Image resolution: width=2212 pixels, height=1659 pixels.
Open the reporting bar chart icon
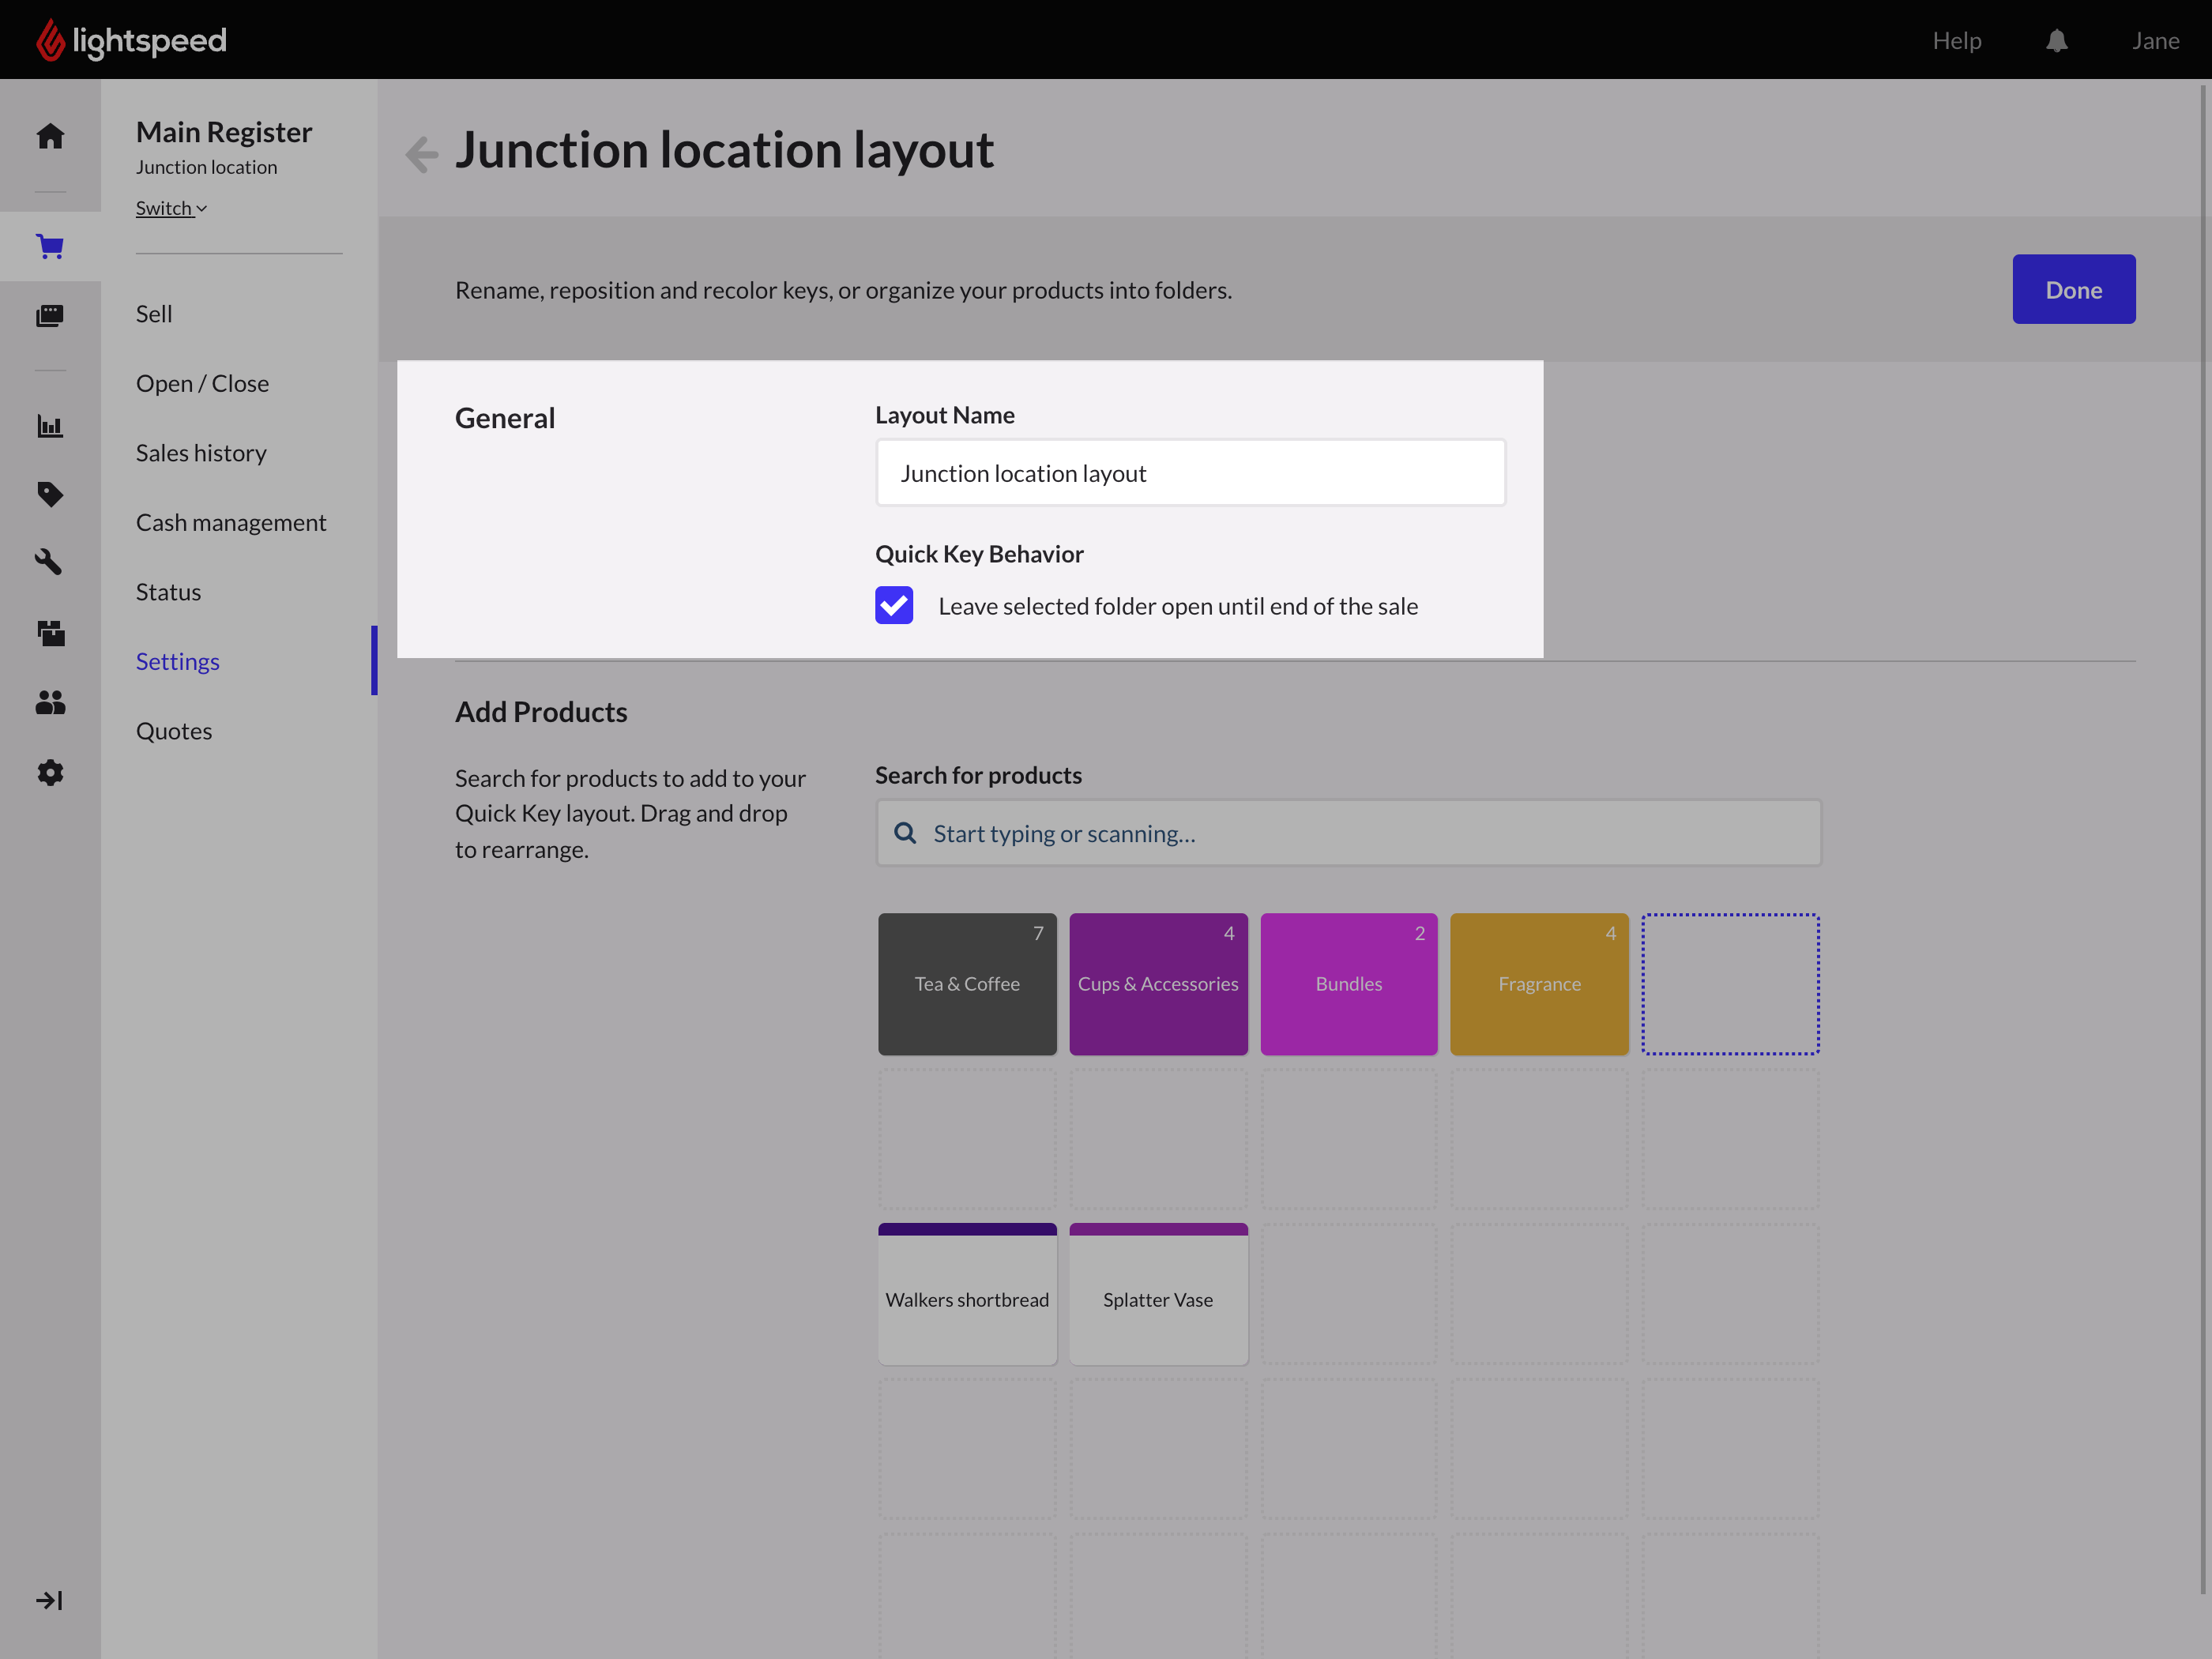click(50, 426)
